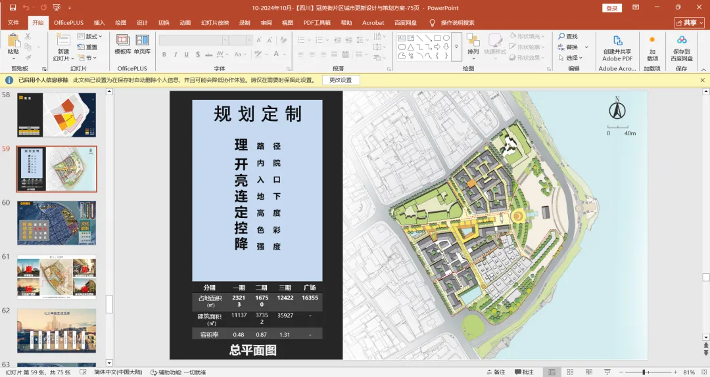Screen dimensions: 710x377
Task: Click the zoom out minus button
Action: point(621,372)
